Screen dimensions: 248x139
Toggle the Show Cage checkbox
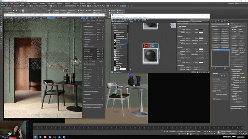232,77
